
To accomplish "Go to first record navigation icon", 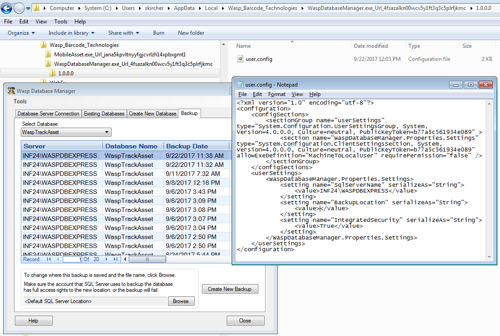I will pyautogui.click(x=49, y=259).
